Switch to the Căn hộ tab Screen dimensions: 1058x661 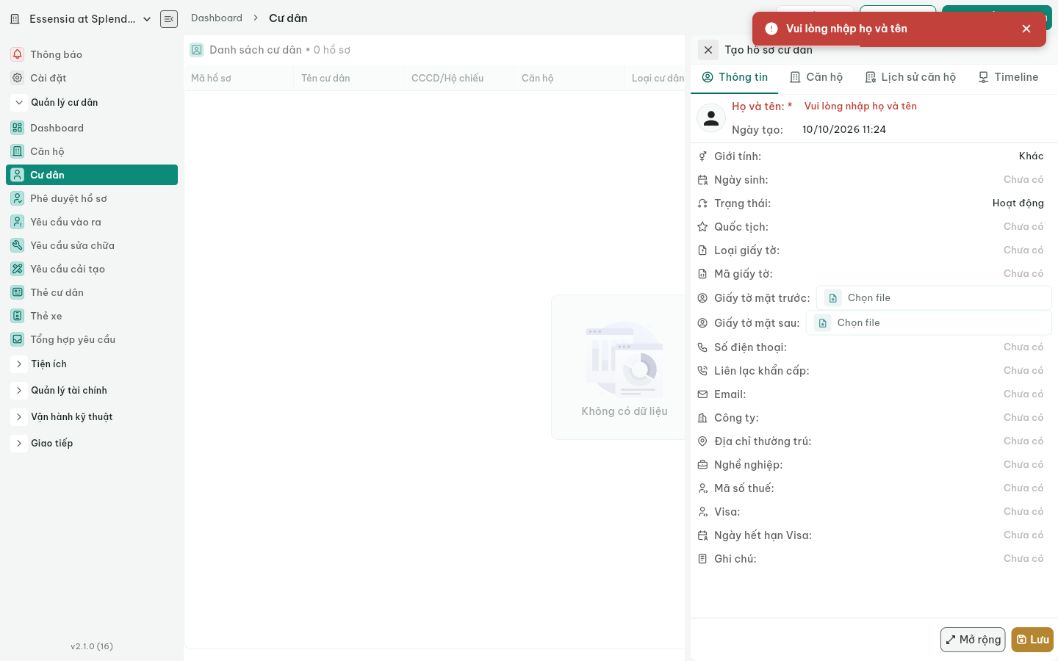tap(816, 77)
